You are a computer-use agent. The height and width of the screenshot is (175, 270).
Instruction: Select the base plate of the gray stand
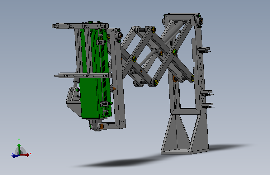185,151
